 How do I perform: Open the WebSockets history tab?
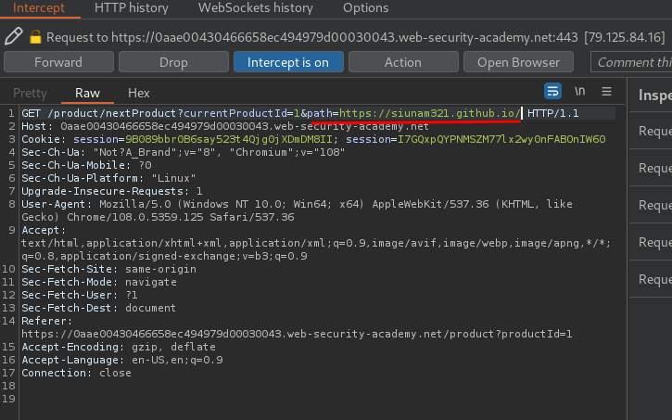(256, 7)
